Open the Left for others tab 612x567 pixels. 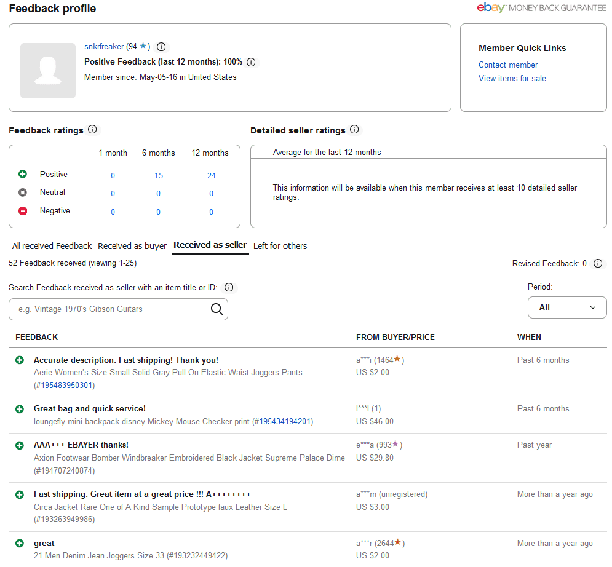coord(280,246)
